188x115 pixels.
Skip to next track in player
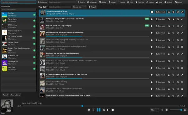coord(108,110)
